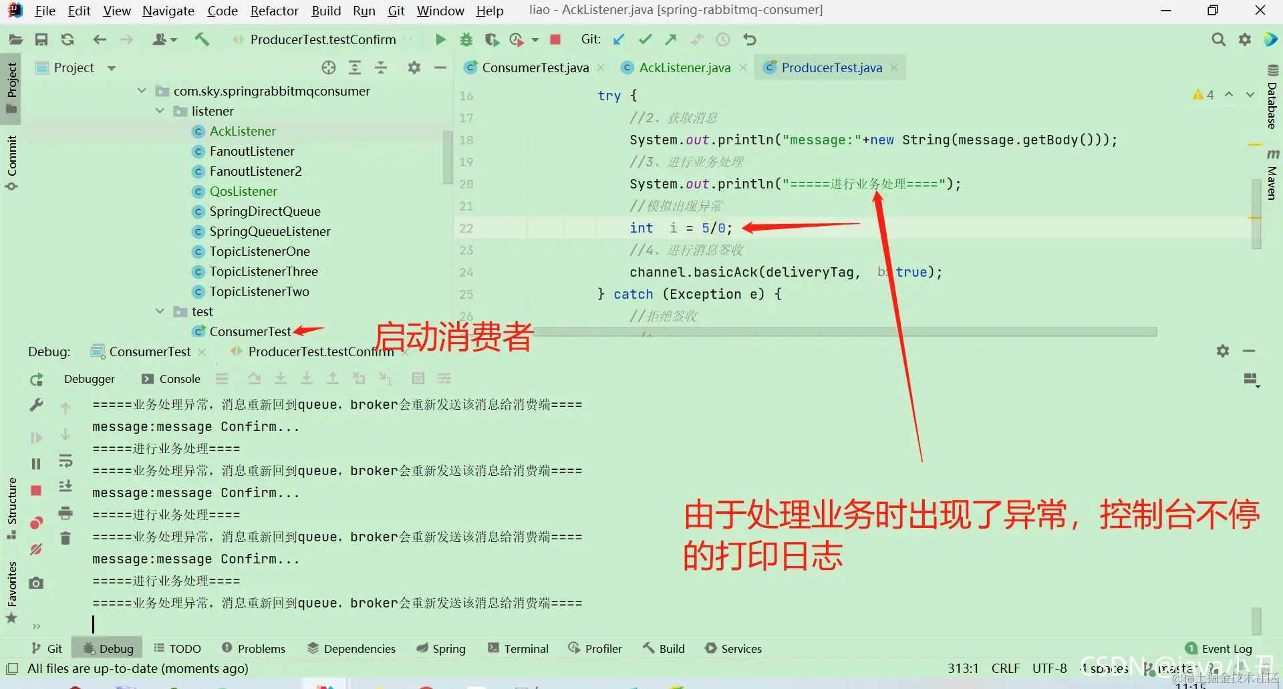Open the Navigate menu
The image size is (1283, 689).
[x=168, y=11]
